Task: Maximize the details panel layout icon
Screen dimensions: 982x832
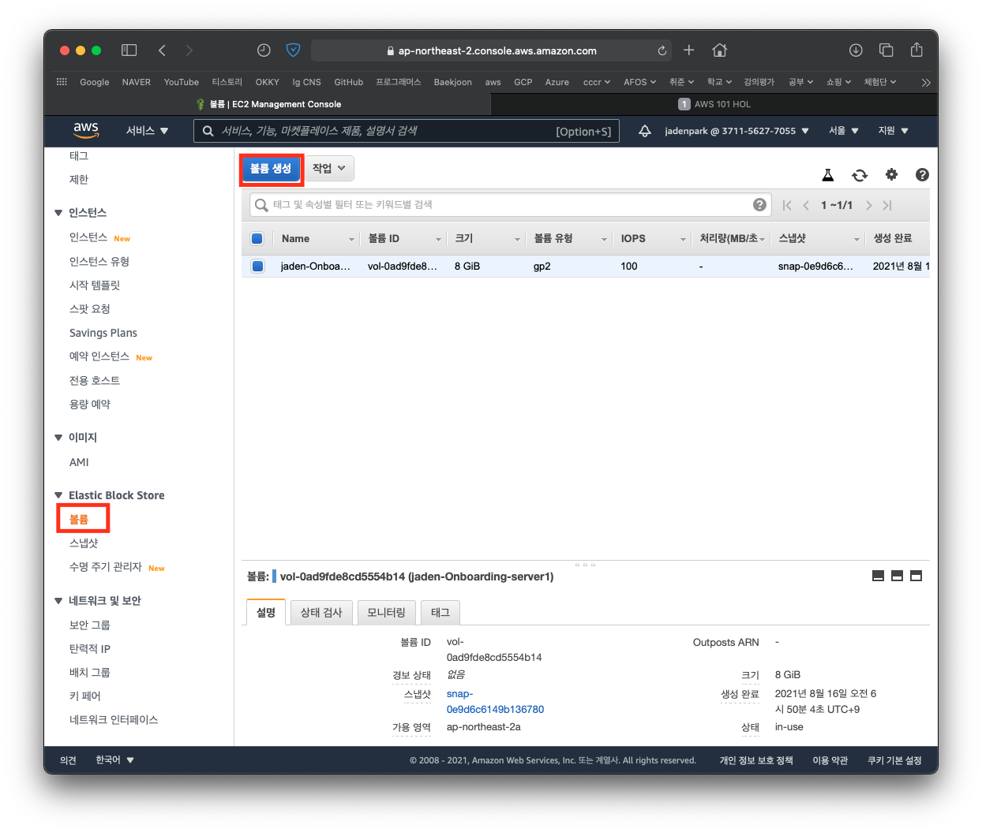Action: pos(916,576)
